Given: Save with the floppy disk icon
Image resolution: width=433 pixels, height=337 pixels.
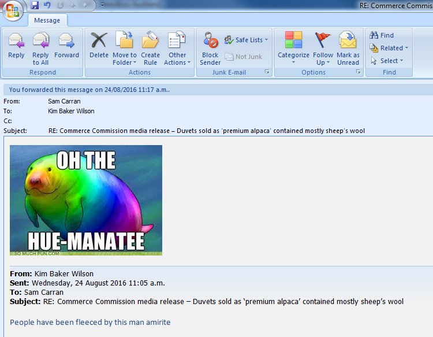Looking at the screenshot, I should (35, 5).
